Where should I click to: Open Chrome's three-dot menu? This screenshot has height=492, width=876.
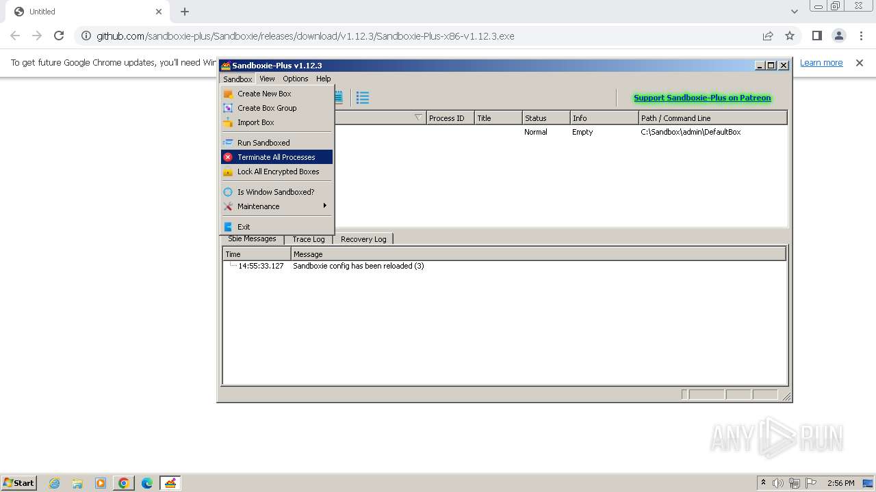(861, 36)
